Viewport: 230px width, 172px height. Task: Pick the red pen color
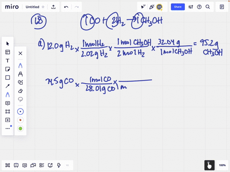pyautogui.click(x=20, y=120)
